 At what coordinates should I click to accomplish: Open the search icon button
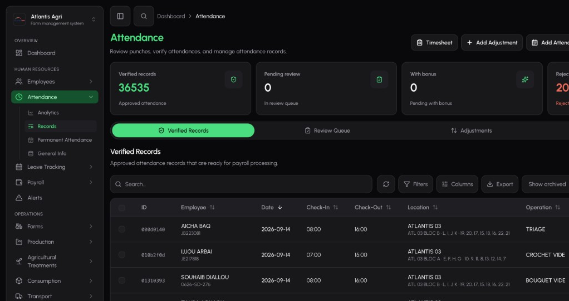[144, 16]
